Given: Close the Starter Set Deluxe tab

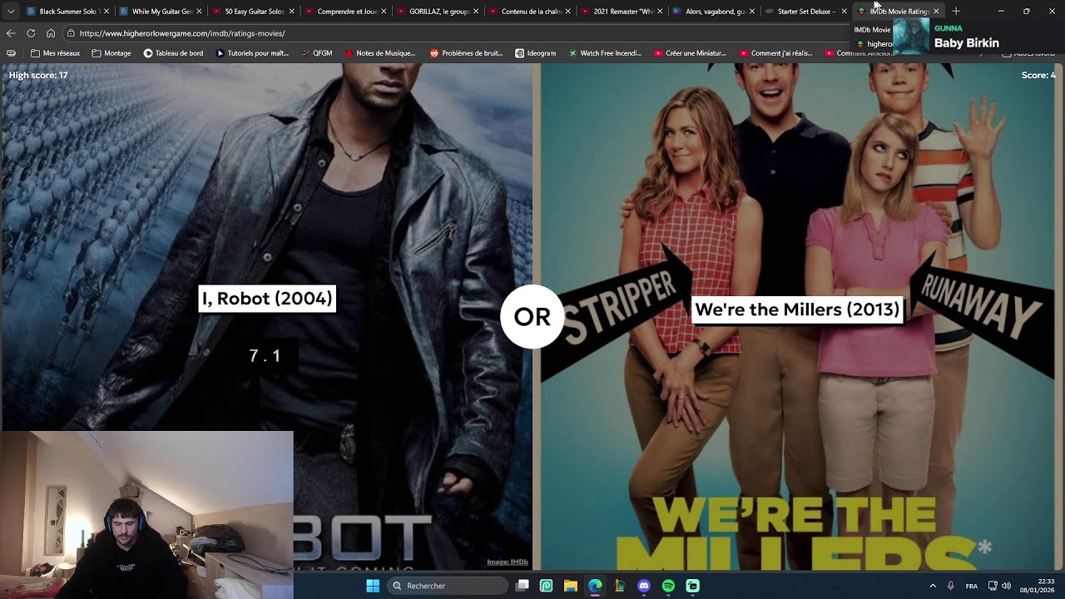Looking at the screenshot, I should (844, 12).
